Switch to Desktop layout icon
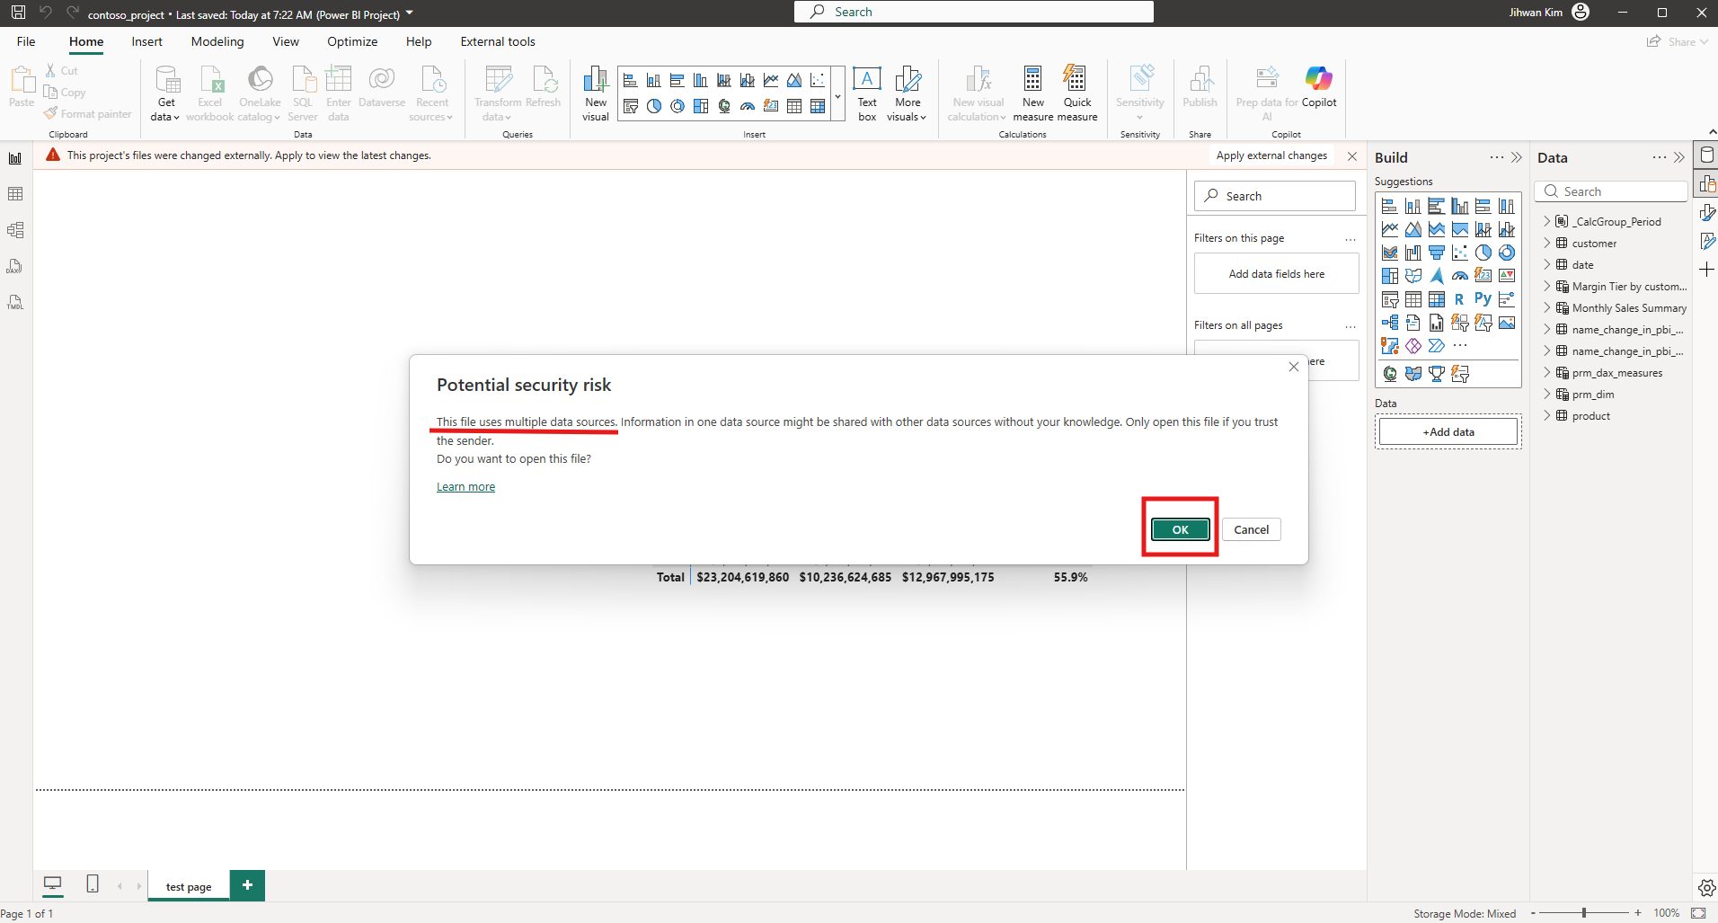 (53, 884)
